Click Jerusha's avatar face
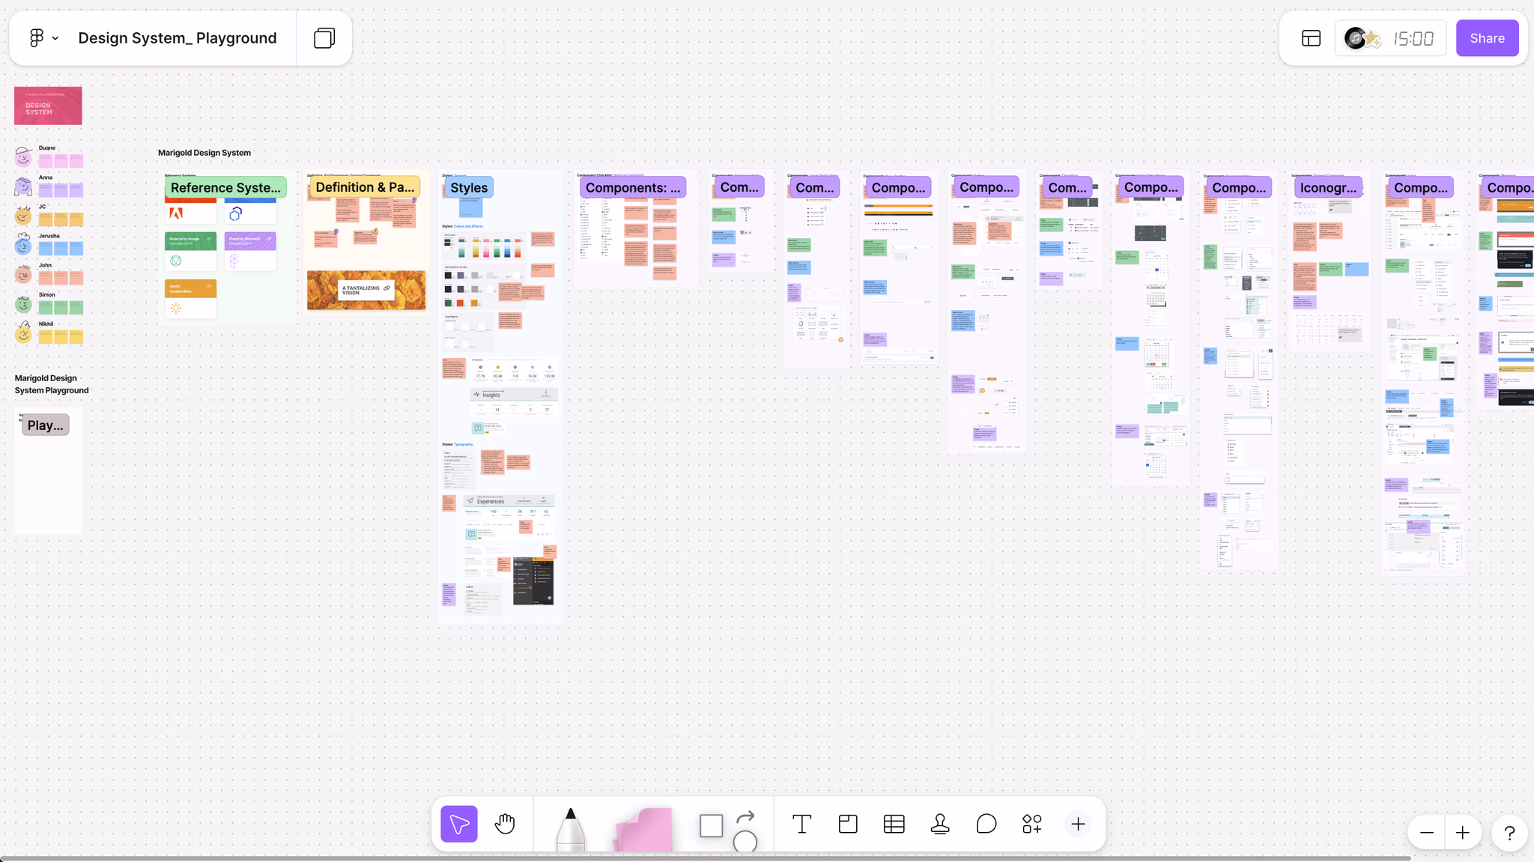The image size is (1534, 862). tap(24, 244)
